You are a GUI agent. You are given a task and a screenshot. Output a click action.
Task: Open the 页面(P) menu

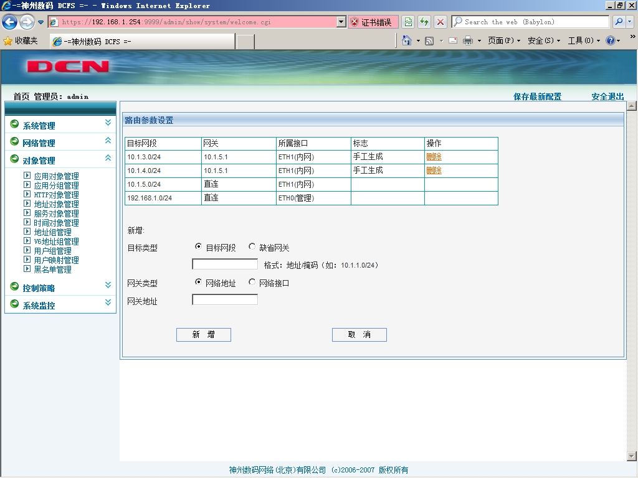[x=504, y=40]
